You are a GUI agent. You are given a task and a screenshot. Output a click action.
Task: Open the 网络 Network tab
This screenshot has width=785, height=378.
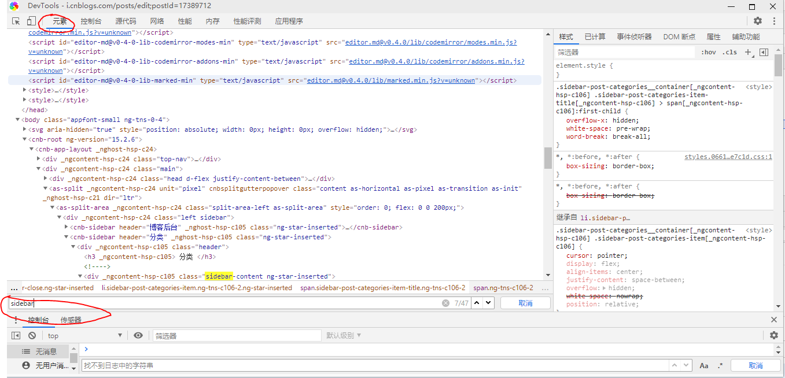coord(157,21)
